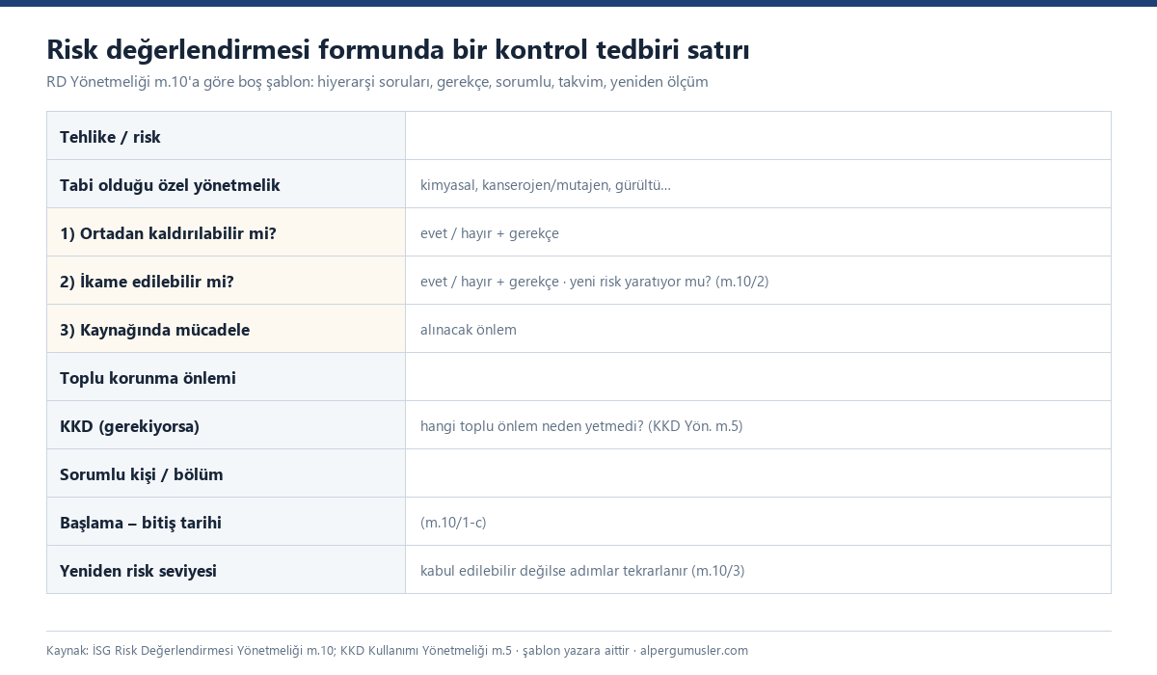Image resolution: width=1157 pixels, height=675 pixels.
Task: Click the 'hangi toplu önlem neden yetmedi?' cell
Action: click(x=758, y=425)
